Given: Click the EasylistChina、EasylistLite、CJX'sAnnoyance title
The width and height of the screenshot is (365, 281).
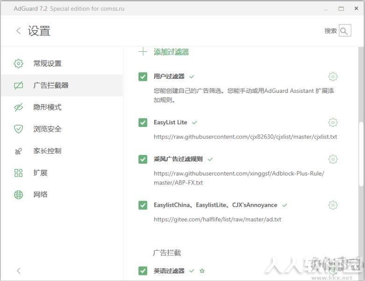Looking at the screenshot, I should tap(215, 205).
